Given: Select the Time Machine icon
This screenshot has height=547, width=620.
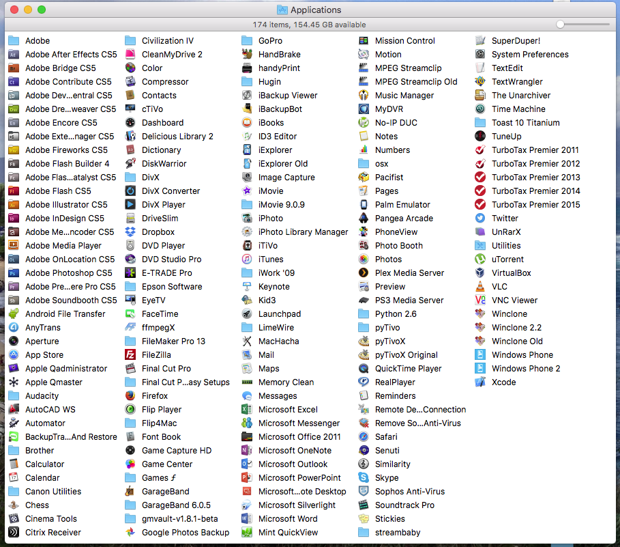Looking at the screenshot, I should click(480, 109).
